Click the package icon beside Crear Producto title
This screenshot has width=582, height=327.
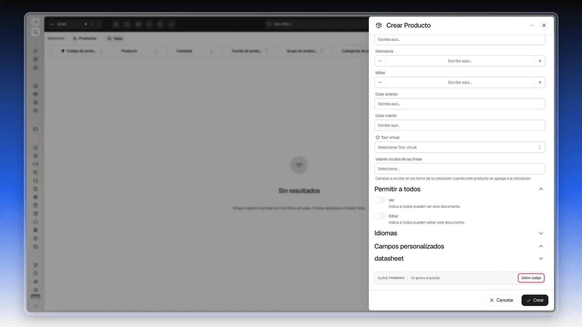click(x=379, y=25)
